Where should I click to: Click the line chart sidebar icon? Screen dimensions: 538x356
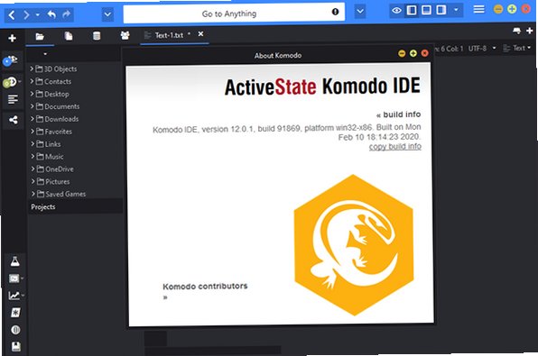14,296
